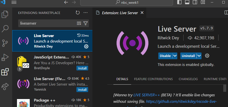Click publisher name Ritwick Dey in details
The height and width of the screenshot is (107, 228).
tap(168, 38)
